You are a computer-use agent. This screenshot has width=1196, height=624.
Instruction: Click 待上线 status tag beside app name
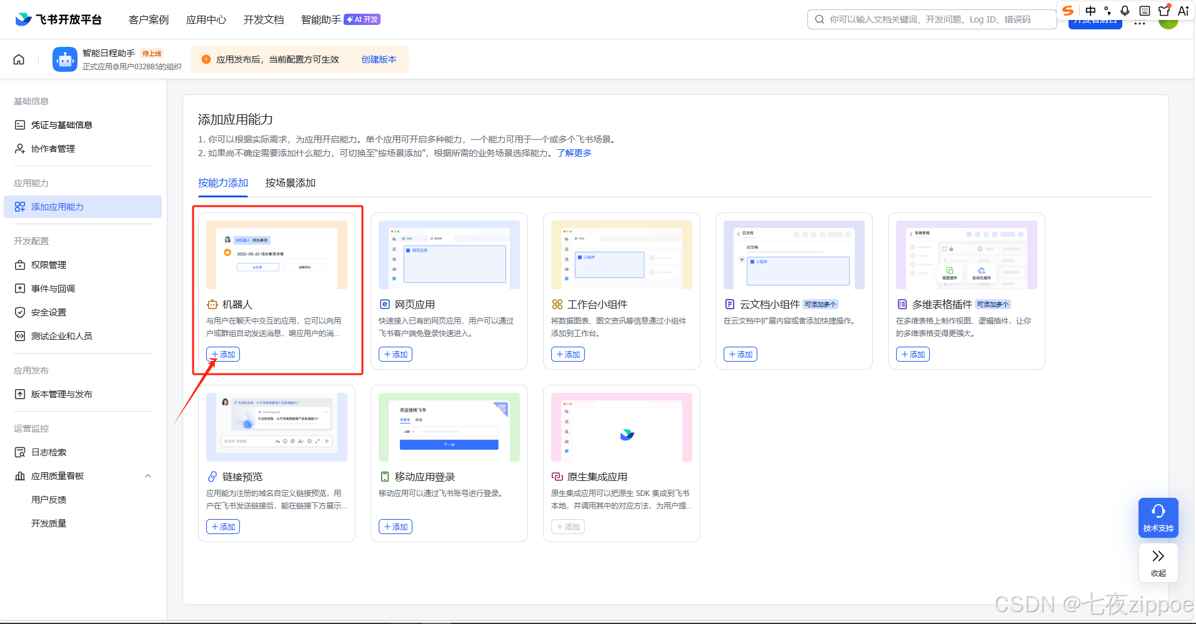(152, 54)
